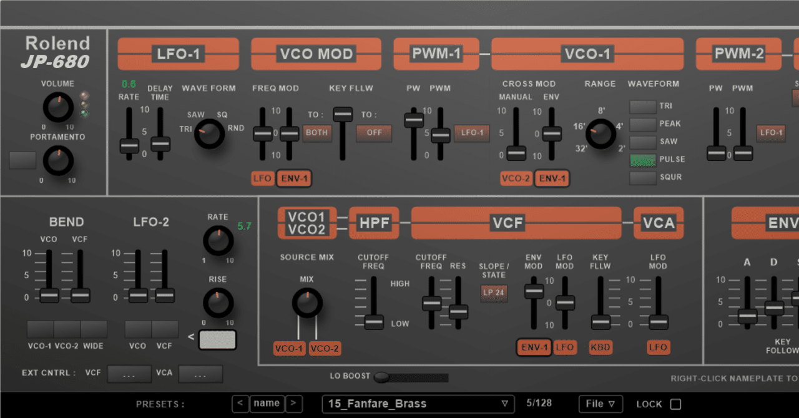Click the LFO-1 WAVE FORM selector knob
The image size is (799, 418).
209,134
